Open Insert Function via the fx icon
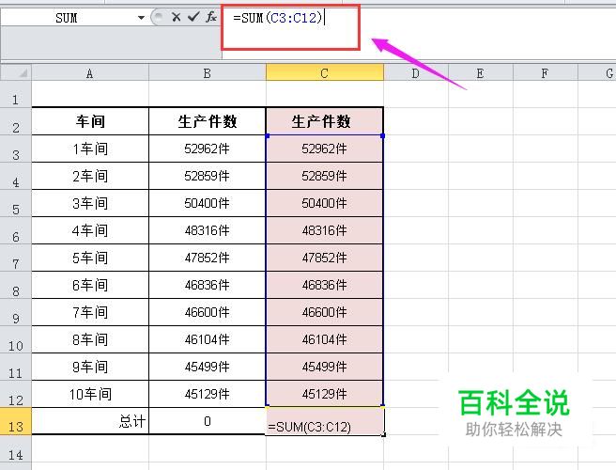The width and height of the screenshot is (616, 470). (211, 17)
